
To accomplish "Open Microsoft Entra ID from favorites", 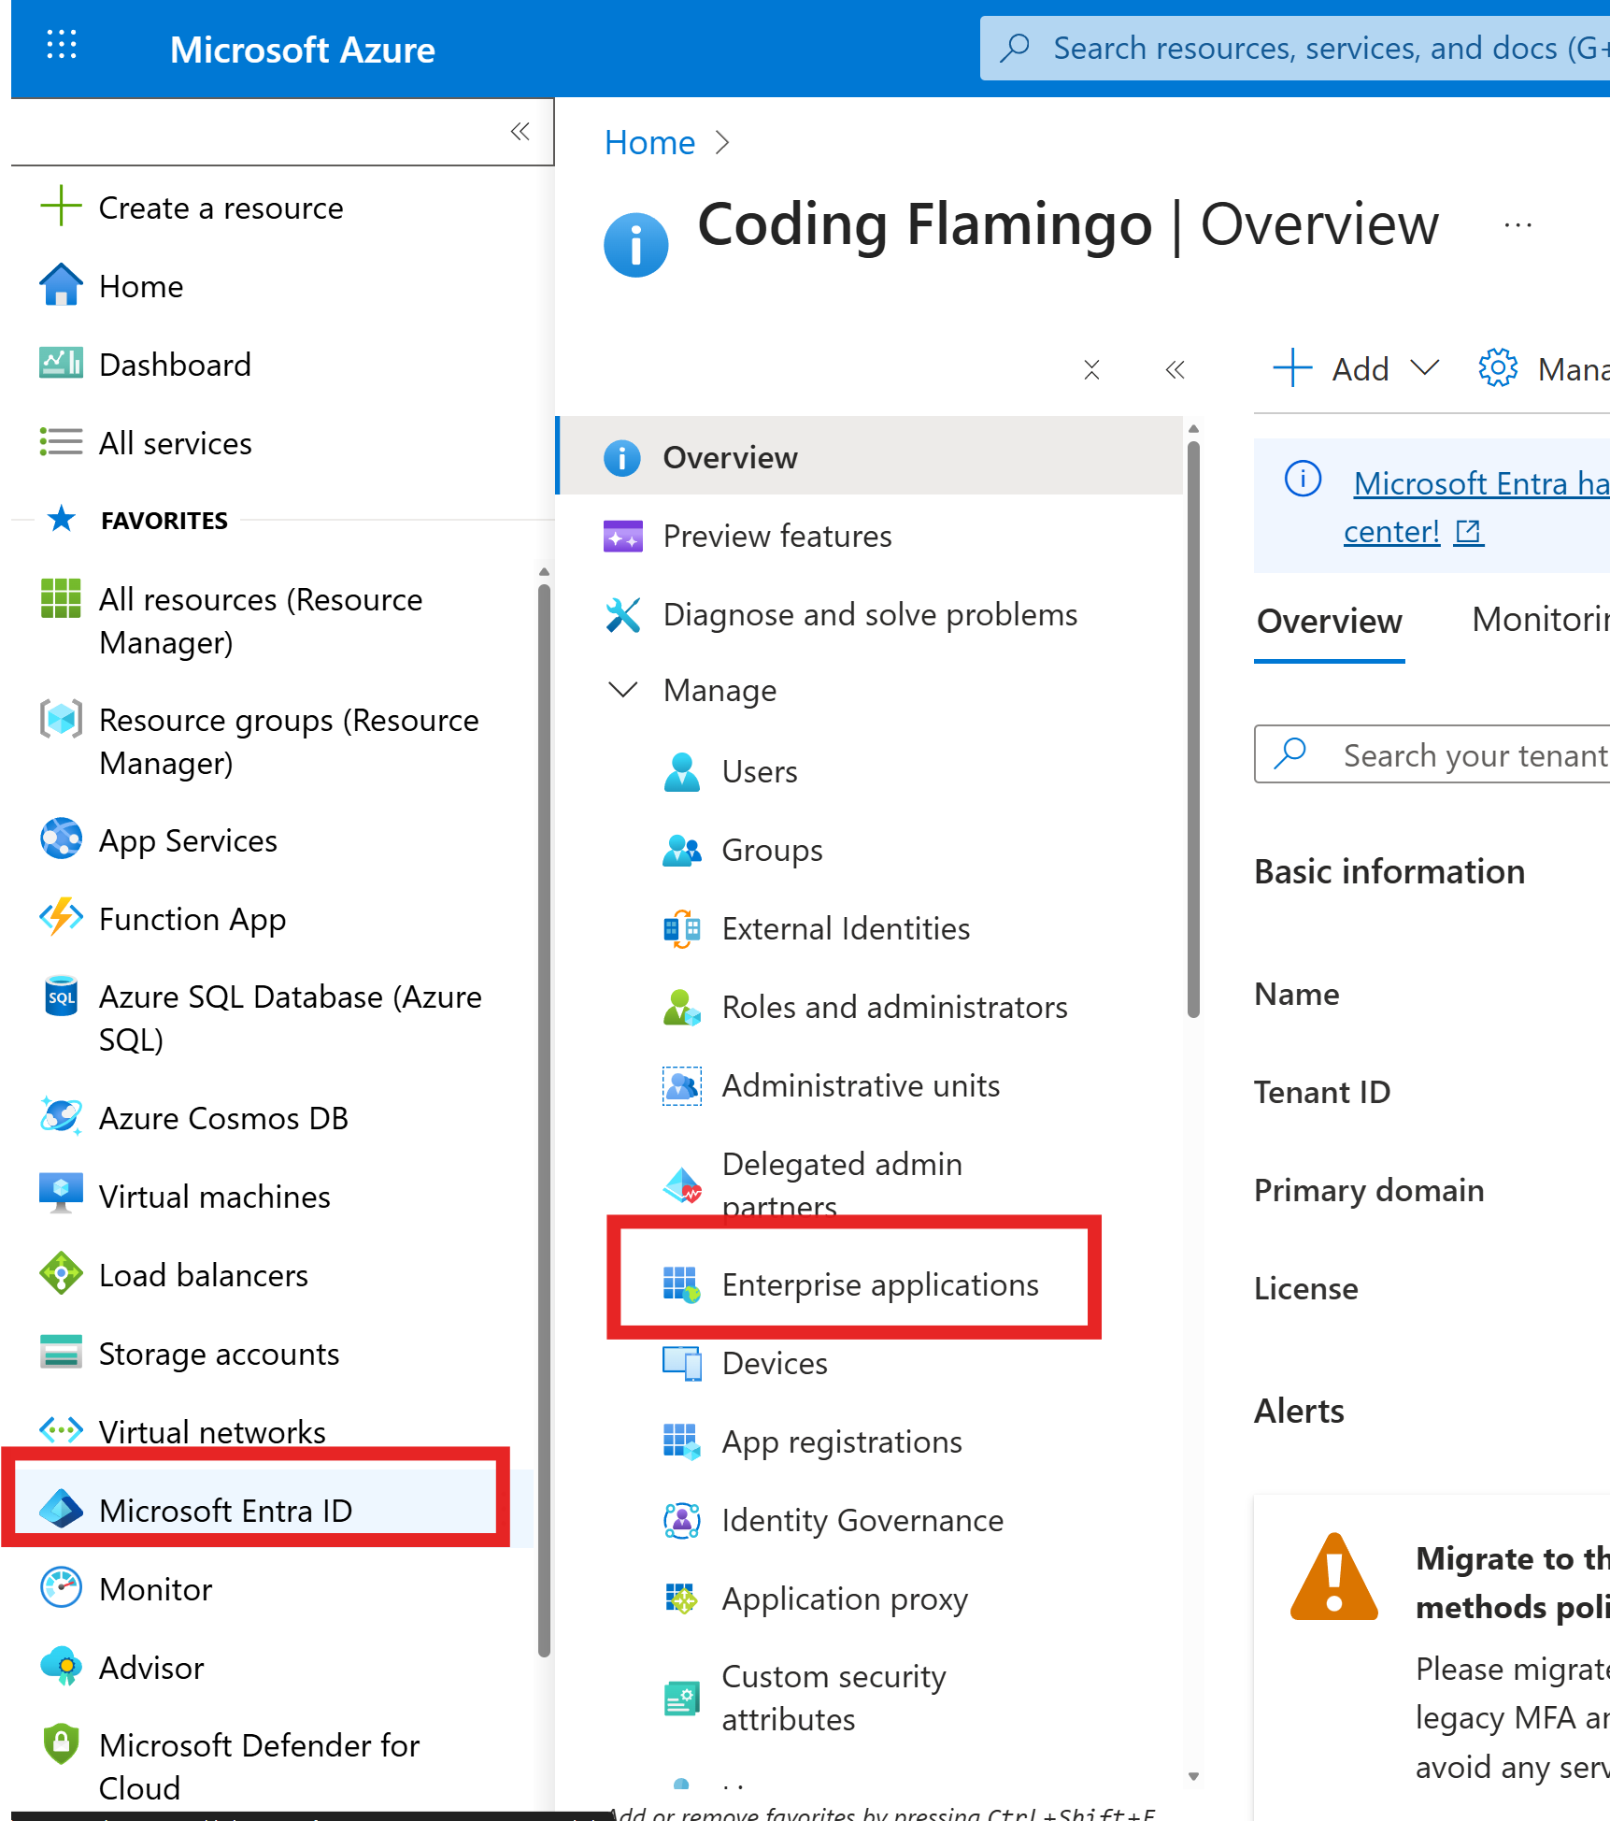I will [x=226, y=1510].
